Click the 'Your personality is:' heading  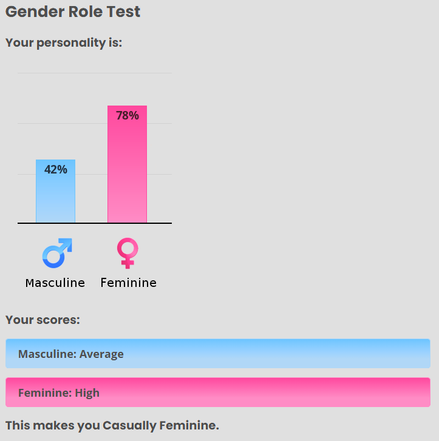click(64, 42)
